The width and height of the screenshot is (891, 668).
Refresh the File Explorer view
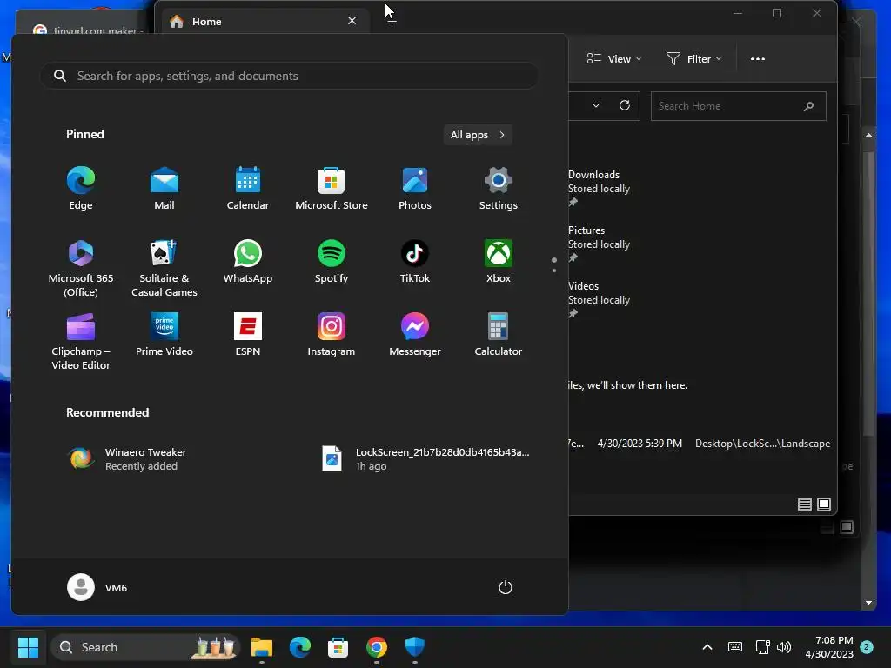coord(625,105)
